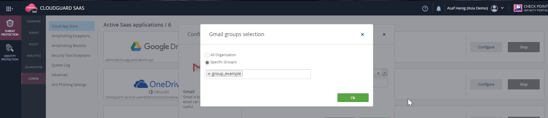The height and width of the screenshot is (118, 548).
Task: Open the Analytics section
Action: [x=33, y=56]
